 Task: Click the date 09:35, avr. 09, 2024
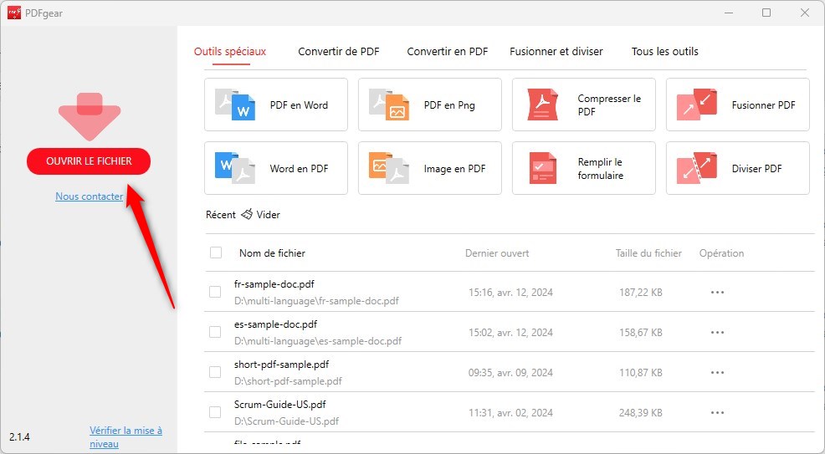(x=510, y=373)
